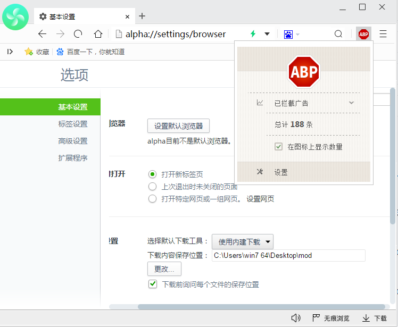The width and height of the screenshot is (398, 327).
Task: Close the 基本设置 tab
Action: pos(127,16)
